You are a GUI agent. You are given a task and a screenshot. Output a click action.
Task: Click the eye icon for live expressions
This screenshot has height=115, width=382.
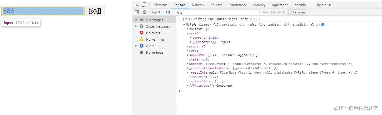click(x=168, y=12)
